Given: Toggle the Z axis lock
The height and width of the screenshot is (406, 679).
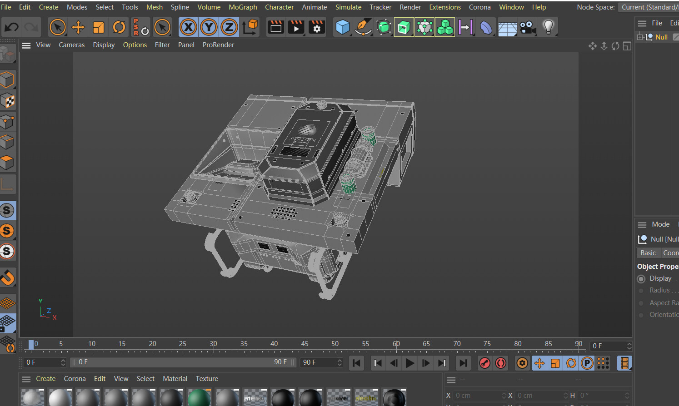Looking at the screenshot, I should tap(229, 27).
